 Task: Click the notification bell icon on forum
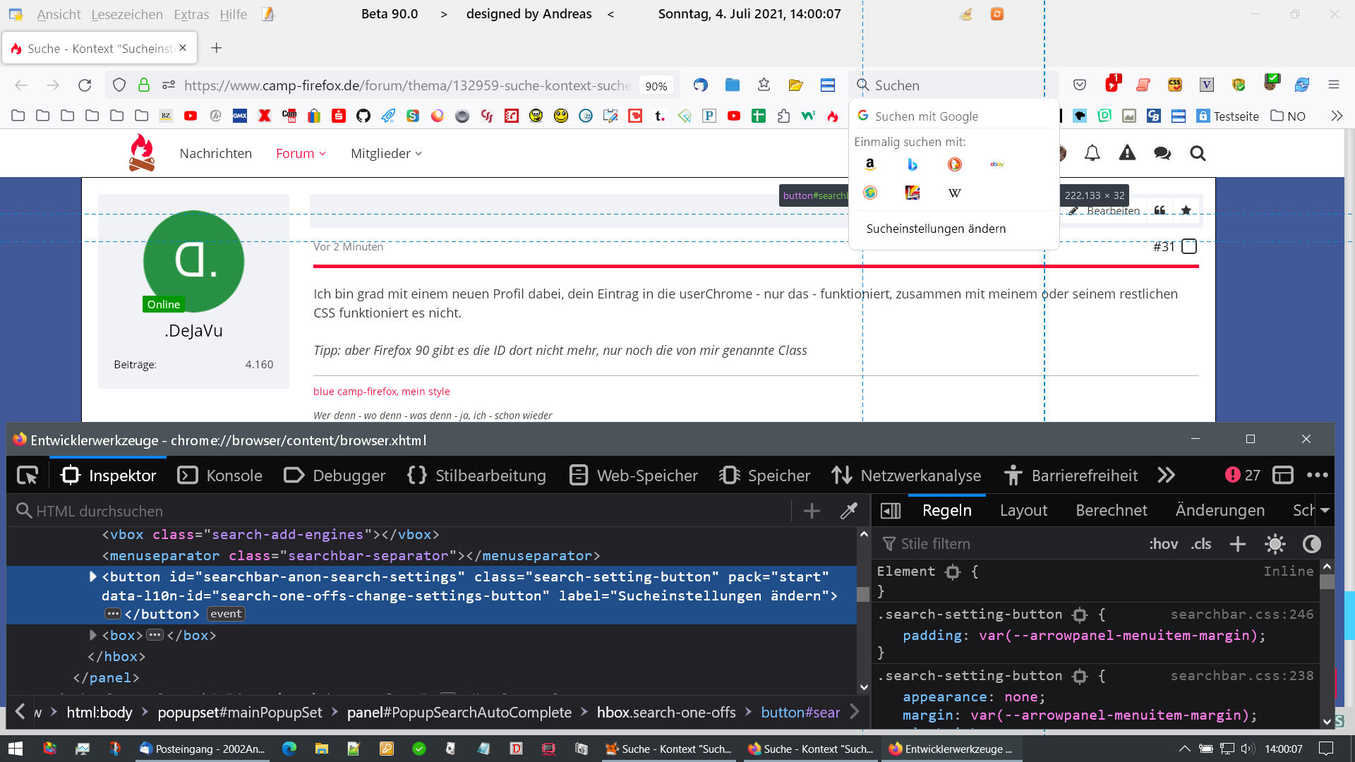click(1092, 153)
